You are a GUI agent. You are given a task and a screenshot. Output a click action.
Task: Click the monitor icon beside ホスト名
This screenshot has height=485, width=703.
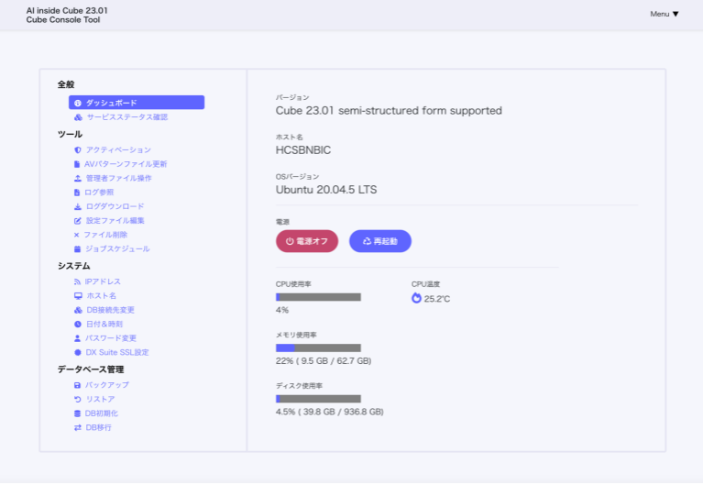[x=78, y=296]
